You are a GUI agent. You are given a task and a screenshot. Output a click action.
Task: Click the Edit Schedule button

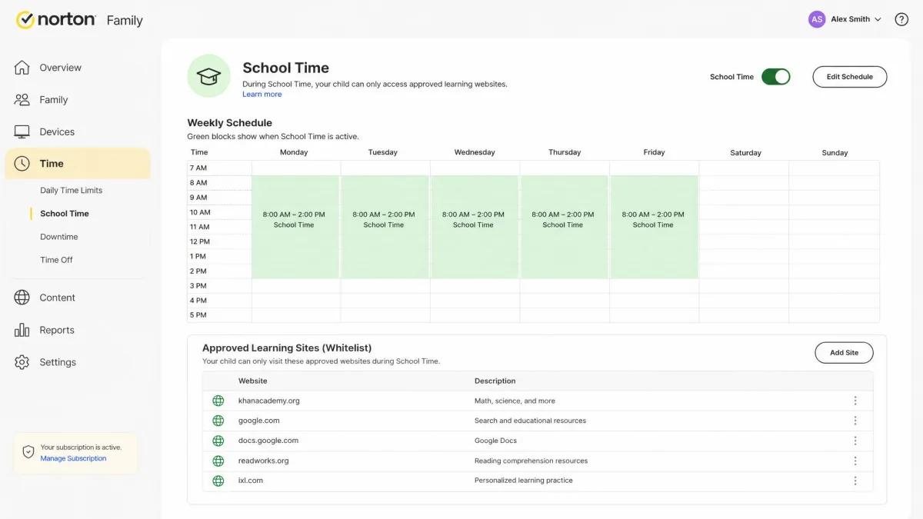click(x=850, y=77)
